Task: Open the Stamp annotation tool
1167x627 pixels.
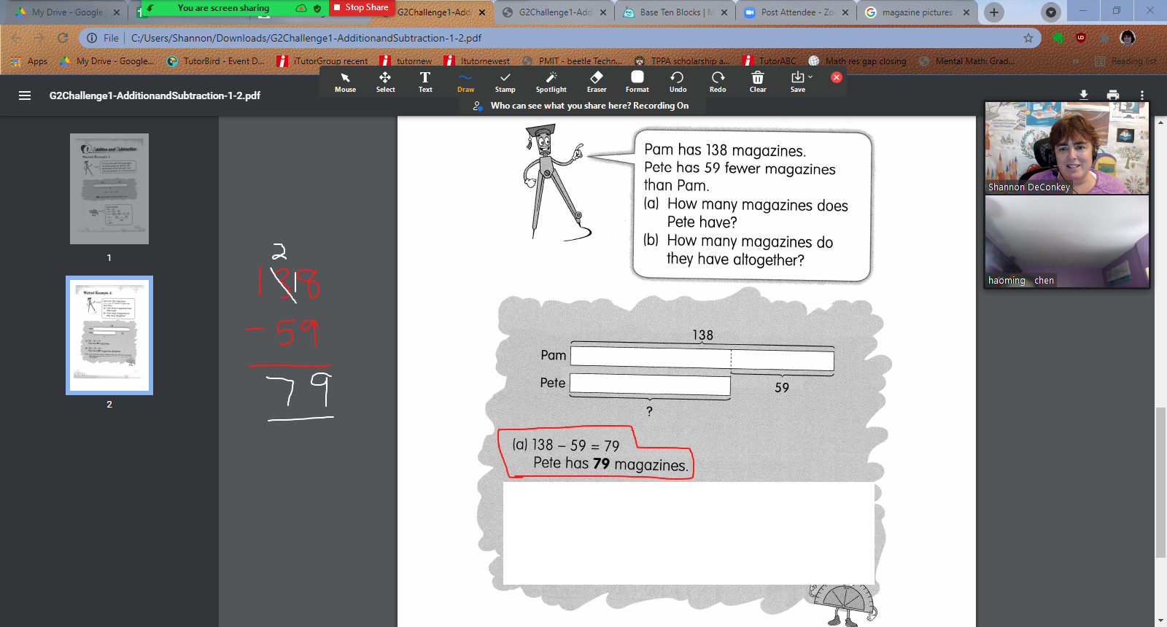Action: (x=505, y=82)
